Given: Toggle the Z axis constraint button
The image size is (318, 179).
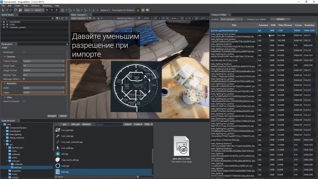Looking at the screenshot, I should [57, 10].
